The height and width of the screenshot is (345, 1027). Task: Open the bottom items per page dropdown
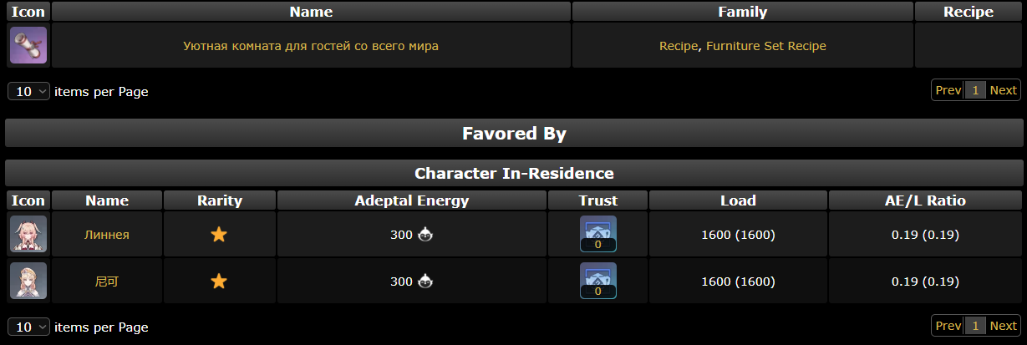(x=29, y=327)
